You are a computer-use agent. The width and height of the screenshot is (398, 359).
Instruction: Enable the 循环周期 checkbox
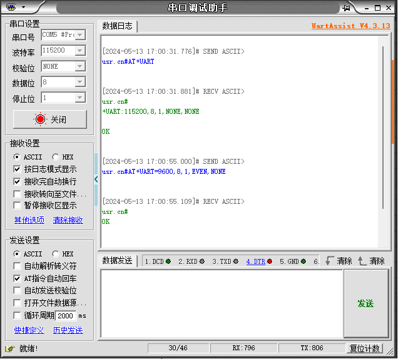pos(18,315)
